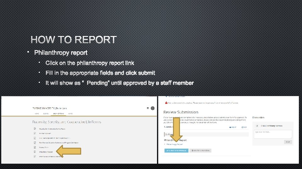Open New Member Education Guide and Program Submission
Image resolution: width=302 pixels, height=169 pixels.
[x=59, y=143]
